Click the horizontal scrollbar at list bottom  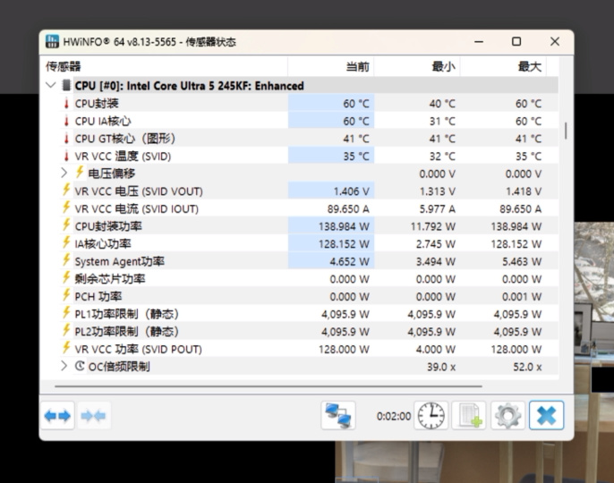tap(269, 386)
